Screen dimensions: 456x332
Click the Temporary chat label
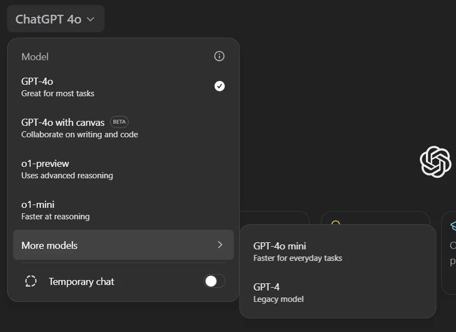82,282
